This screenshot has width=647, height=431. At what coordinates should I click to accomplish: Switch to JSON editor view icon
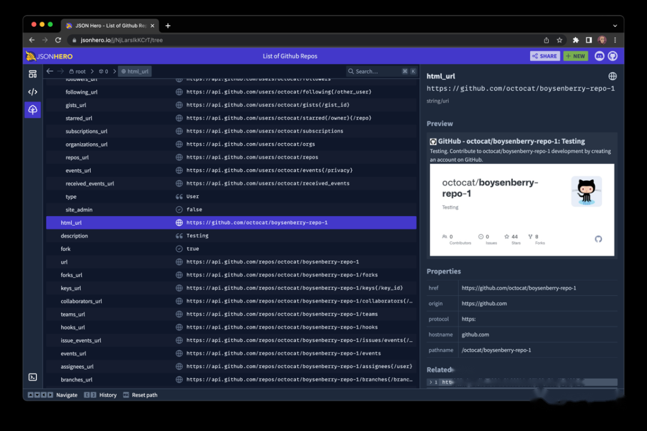[32, 92]
